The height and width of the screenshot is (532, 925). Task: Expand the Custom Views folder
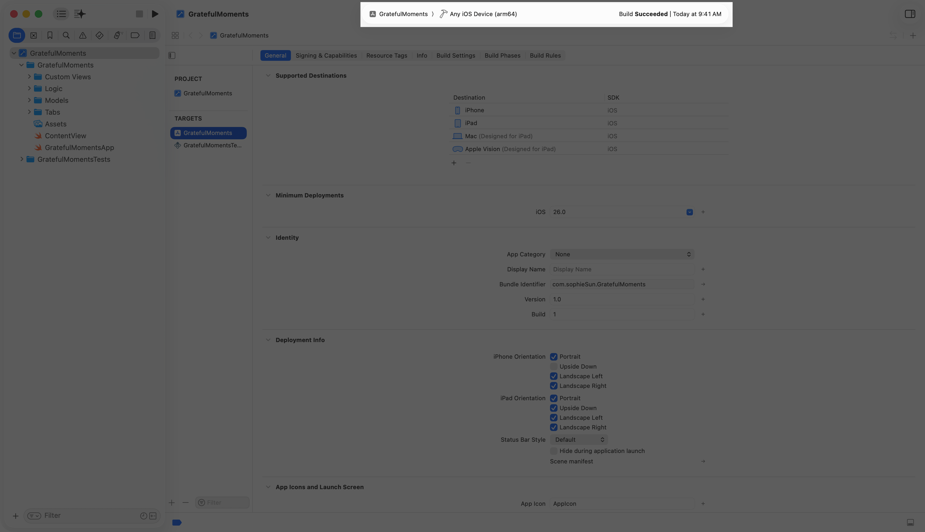pyautogui.click(x=29, y=77)
